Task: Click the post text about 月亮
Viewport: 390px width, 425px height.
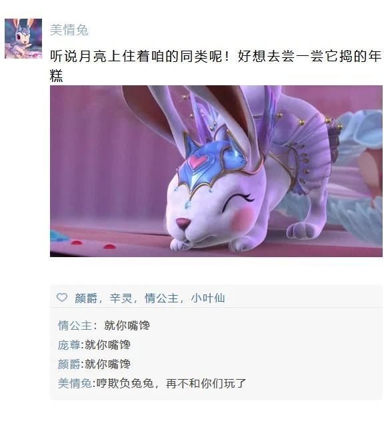Action: click(215, 66)
